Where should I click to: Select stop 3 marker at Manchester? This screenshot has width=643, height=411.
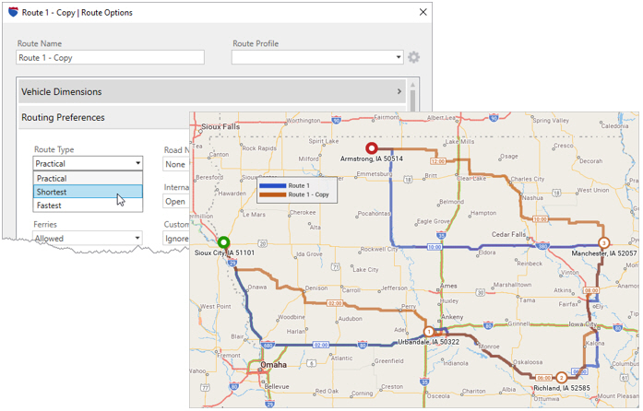[603, 242]
